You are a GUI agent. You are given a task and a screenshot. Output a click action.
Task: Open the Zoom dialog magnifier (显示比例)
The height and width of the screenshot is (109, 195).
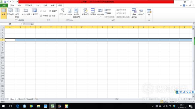[x=63, y=12]
